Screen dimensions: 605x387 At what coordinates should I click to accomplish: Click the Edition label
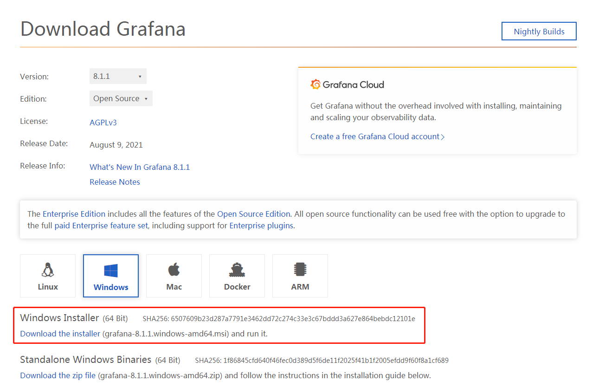coord(33,99)
